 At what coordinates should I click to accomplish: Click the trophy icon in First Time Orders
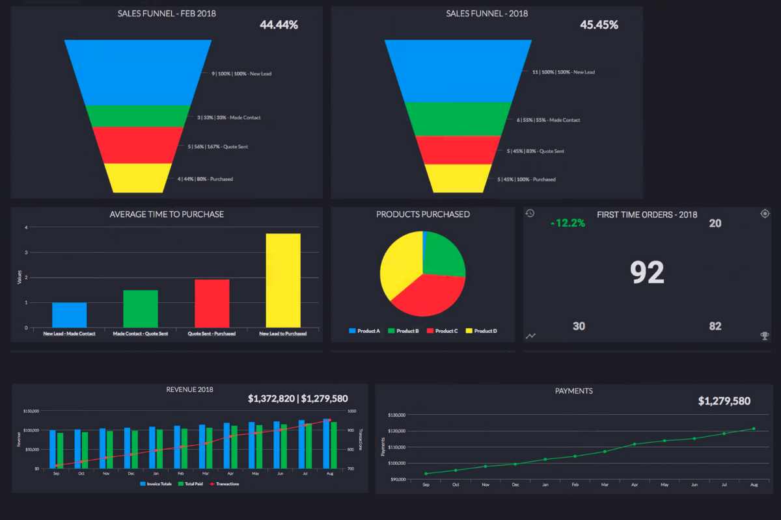click(765, 336)
